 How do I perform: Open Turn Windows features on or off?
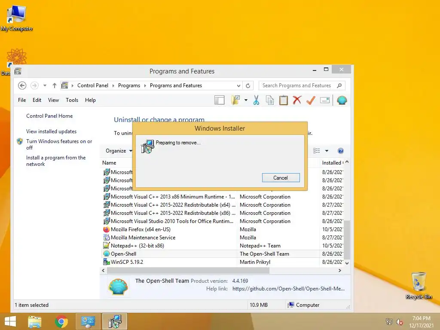pyautogui.click(x=59, y=144)
